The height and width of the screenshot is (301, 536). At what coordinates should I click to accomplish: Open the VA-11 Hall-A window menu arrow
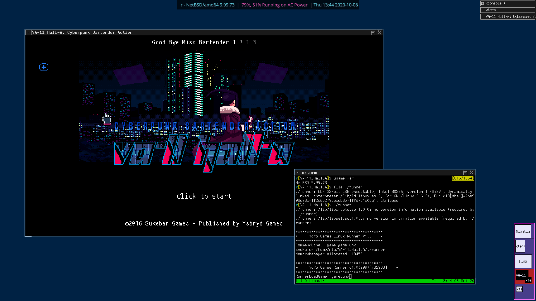[28, 33]
